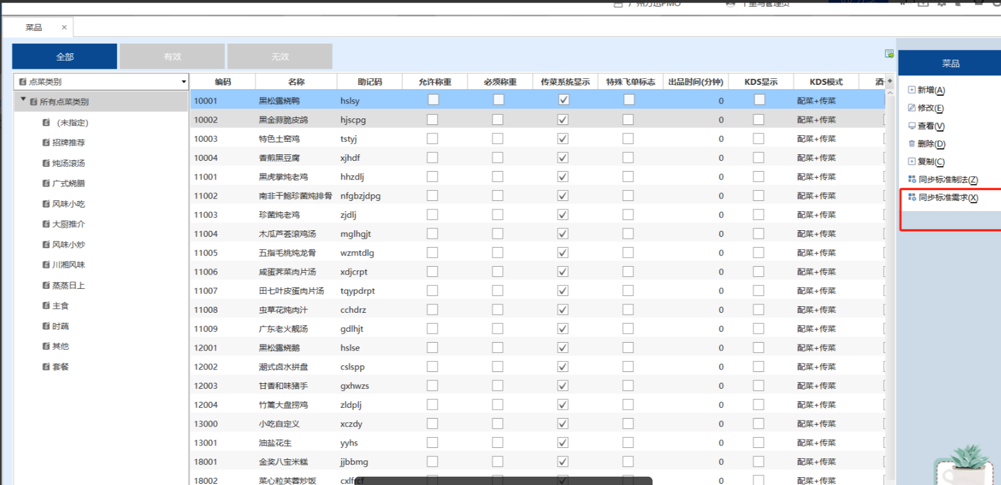Close the 菜品 tab
The image size is (1001, 485).
[x=64, y=28]
